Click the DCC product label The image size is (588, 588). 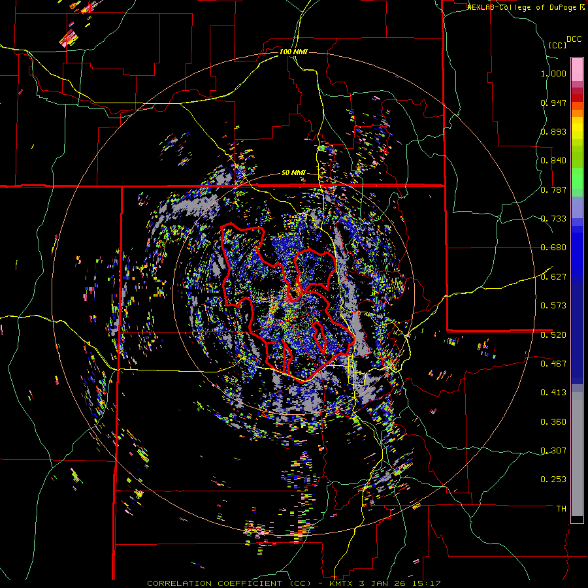574,39
